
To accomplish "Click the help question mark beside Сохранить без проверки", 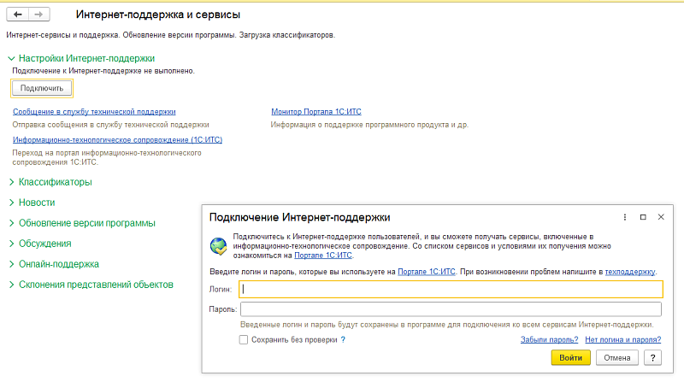I will point(343,340).
